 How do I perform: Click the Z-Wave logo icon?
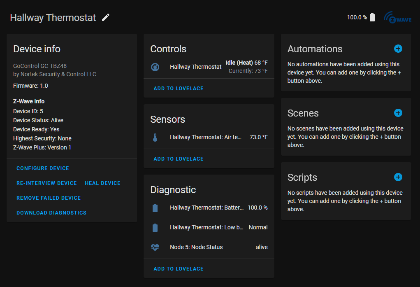[397, 17]
